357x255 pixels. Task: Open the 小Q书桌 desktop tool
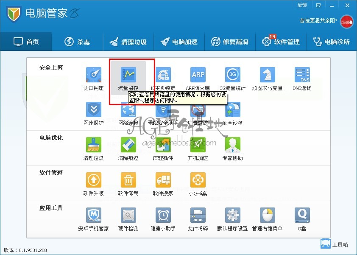(x=198, y=184)
